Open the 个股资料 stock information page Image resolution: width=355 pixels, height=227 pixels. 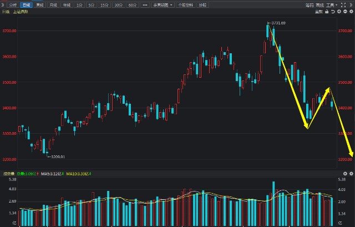186,5
